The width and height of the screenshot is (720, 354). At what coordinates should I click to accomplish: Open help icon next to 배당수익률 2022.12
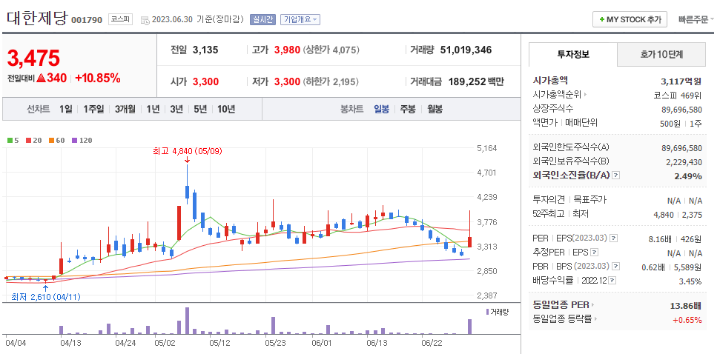tap(612, 281)
